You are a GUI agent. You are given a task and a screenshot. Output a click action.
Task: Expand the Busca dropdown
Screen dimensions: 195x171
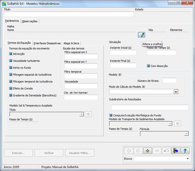click(188, 159)
